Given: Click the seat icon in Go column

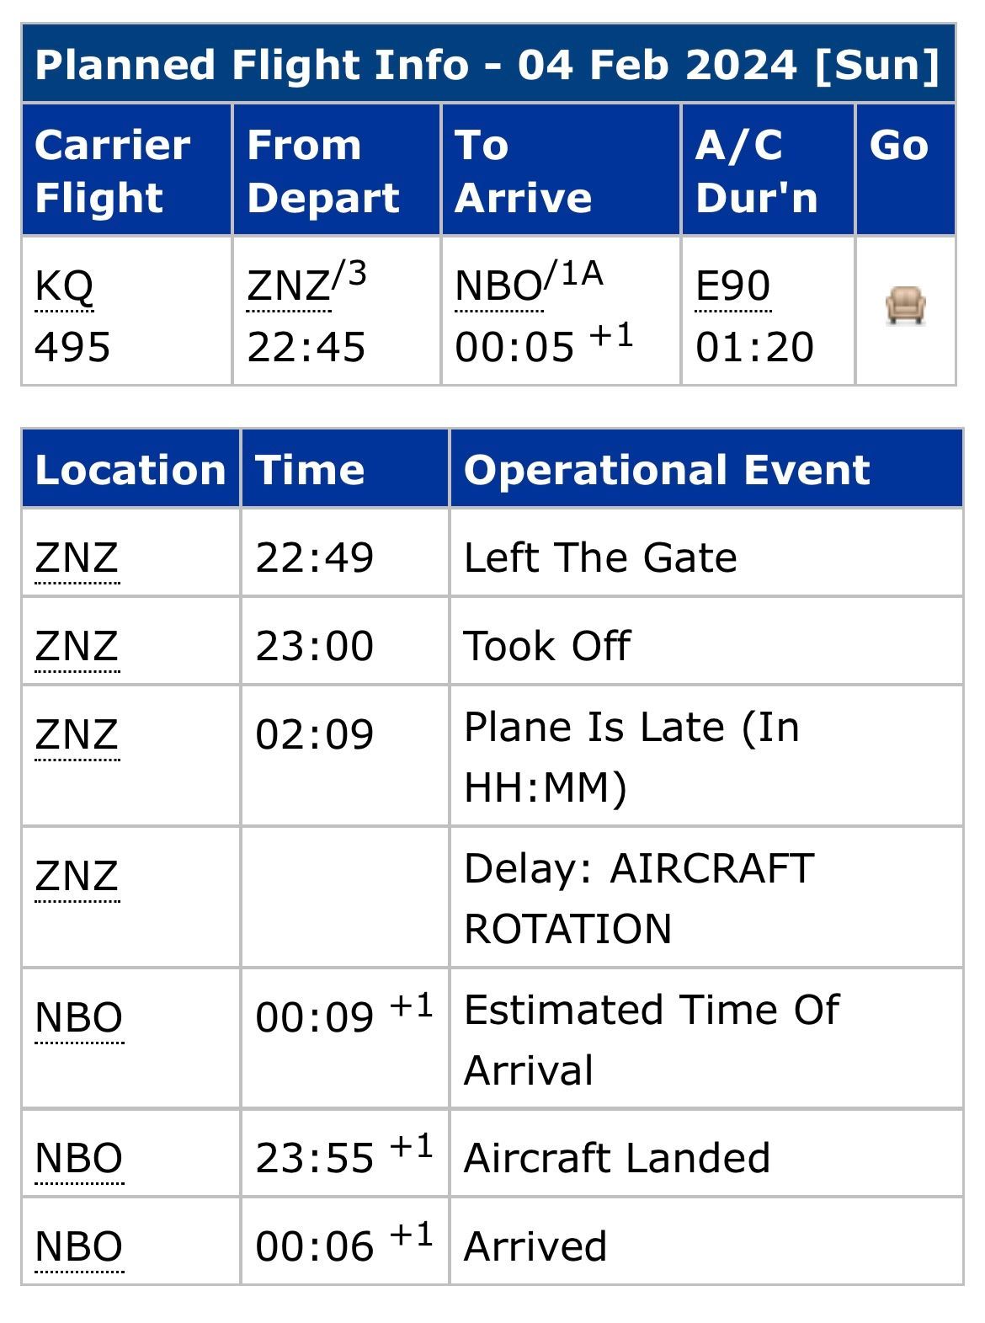Looking at the screenshot, I should (x=905, y=306).
